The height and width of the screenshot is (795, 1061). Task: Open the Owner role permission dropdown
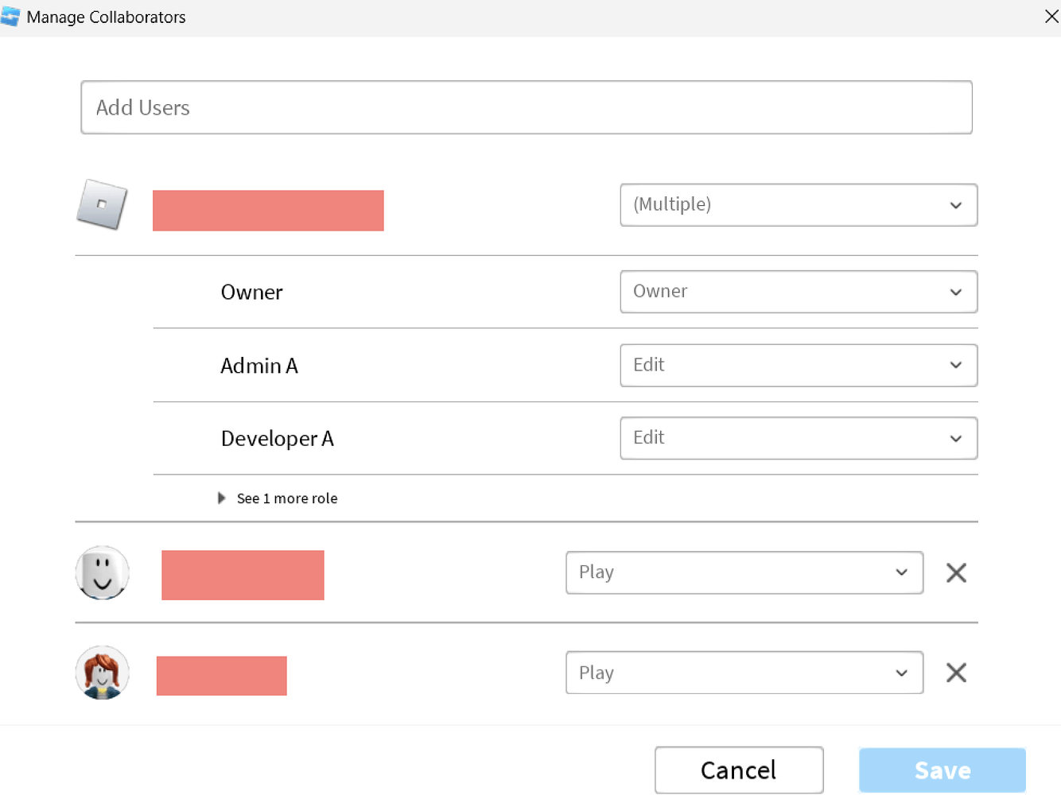798,292
